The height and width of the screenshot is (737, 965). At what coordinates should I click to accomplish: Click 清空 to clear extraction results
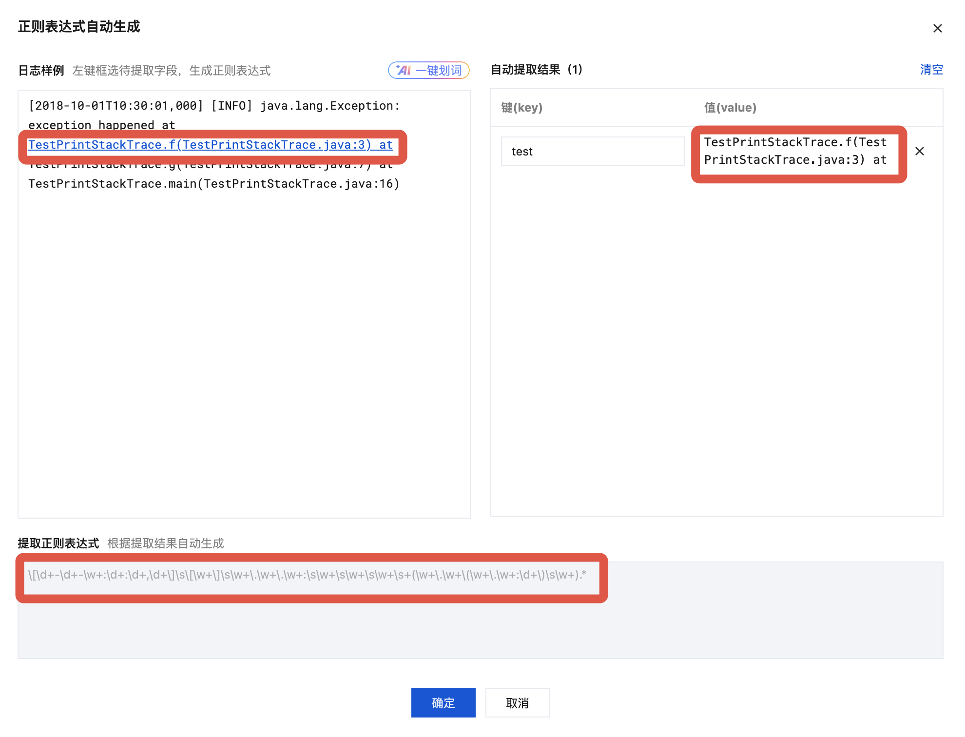(931, 70)
